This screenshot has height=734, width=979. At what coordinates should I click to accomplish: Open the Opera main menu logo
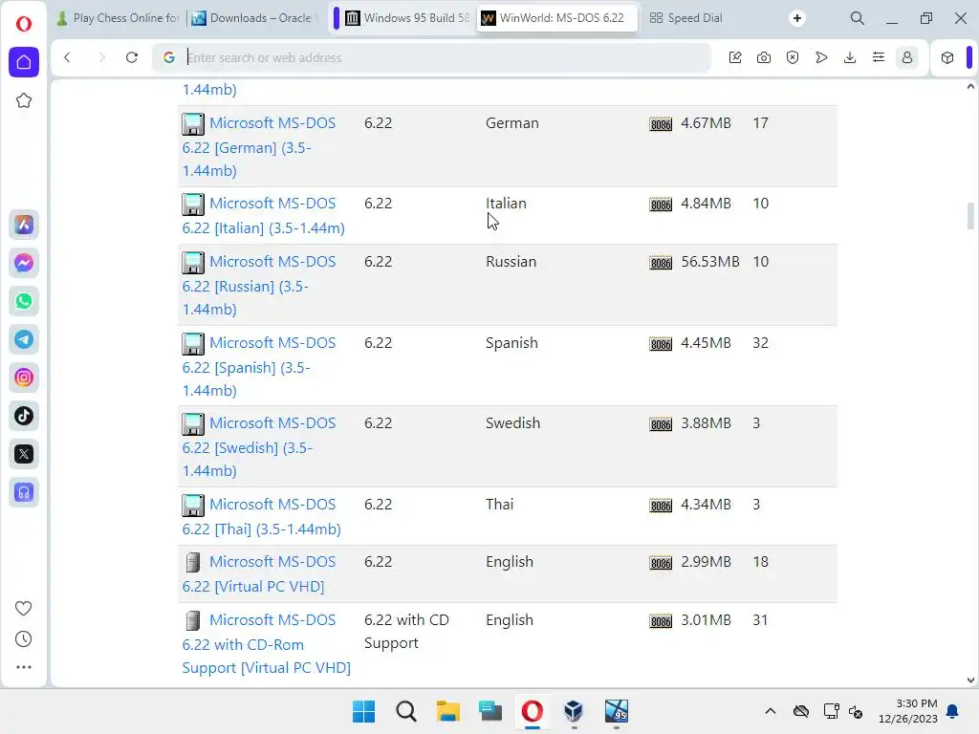pyautogui.click(x=24, y=24)
